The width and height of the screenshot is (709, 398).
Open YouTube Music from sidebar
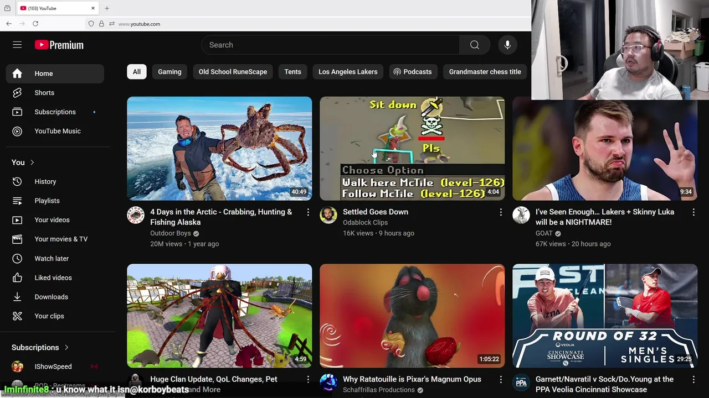[x=55, y=131]
